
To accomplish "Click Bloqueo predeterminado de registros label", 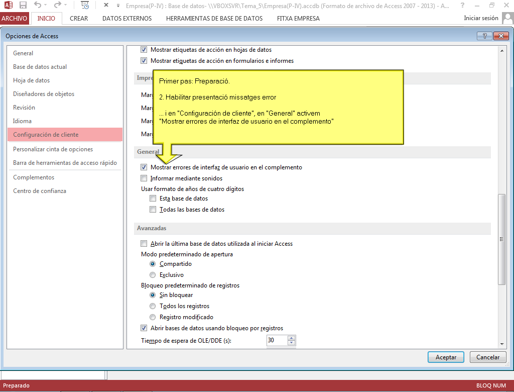I will click(190, 285).
